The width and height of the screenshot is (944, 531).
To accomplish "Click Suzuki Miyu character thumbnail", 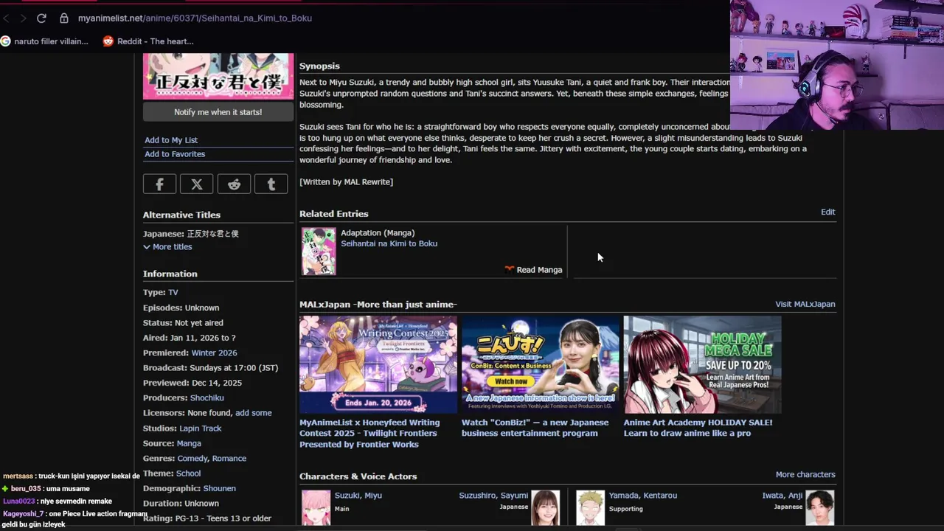I will coord(316,508).
